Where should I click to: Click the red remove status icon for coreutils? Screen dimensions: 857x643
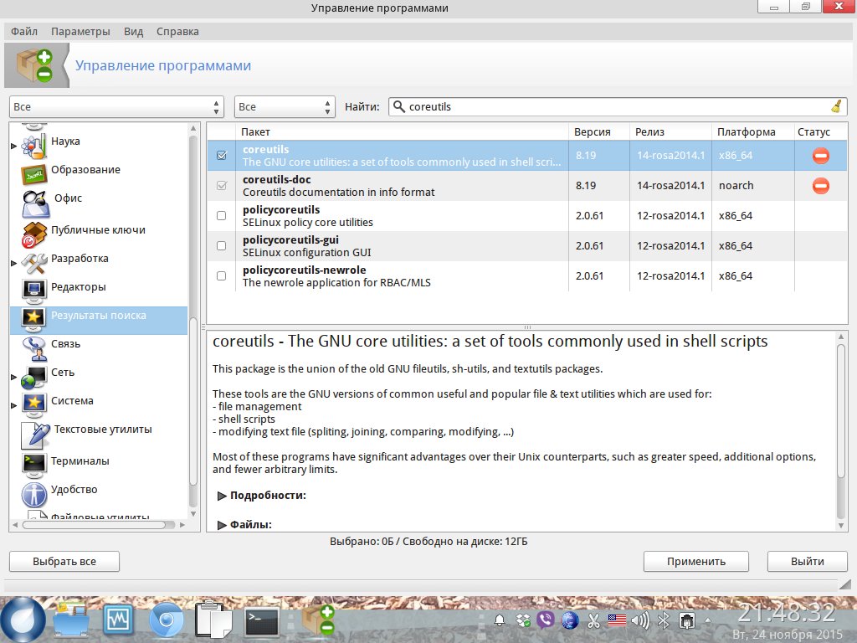point(820,156)
